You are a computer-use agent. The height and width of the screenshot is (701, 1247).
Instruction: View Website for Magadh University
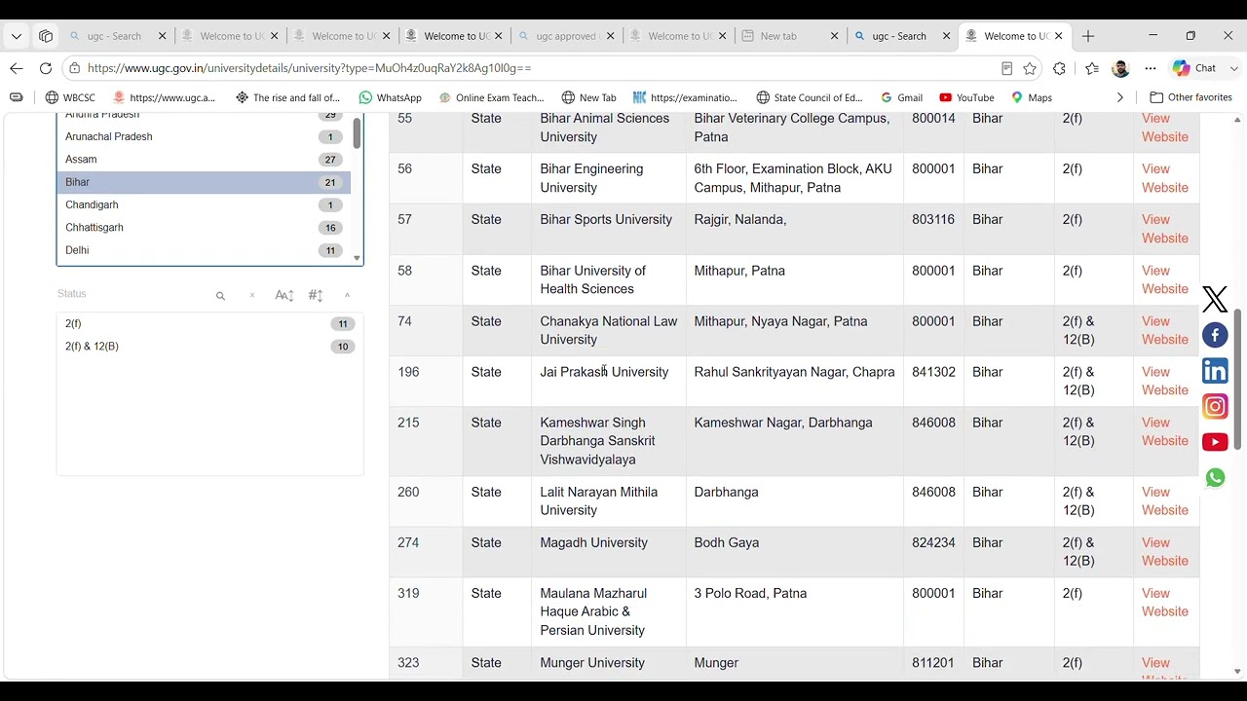[x=1164, y=551]
